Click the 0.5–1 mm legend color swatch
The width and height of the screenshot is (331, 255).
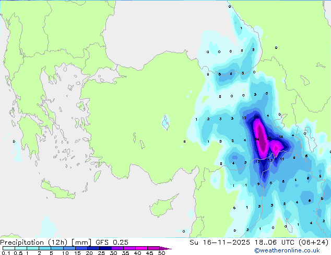pos(21,248)
